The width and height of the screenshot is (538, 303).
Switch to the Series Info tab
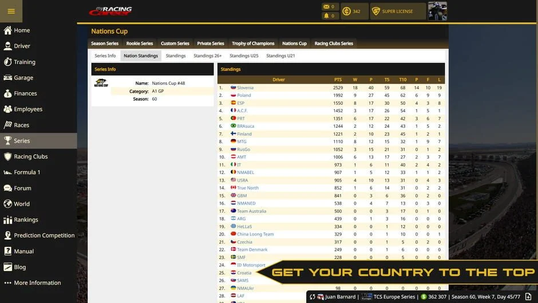pos(105,56)
